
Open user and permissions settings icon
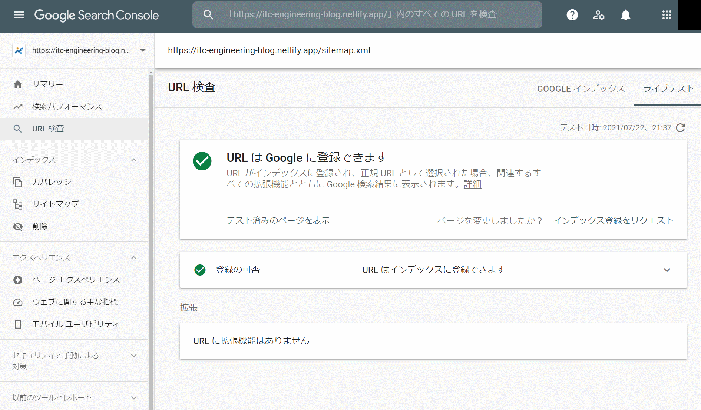599,15
